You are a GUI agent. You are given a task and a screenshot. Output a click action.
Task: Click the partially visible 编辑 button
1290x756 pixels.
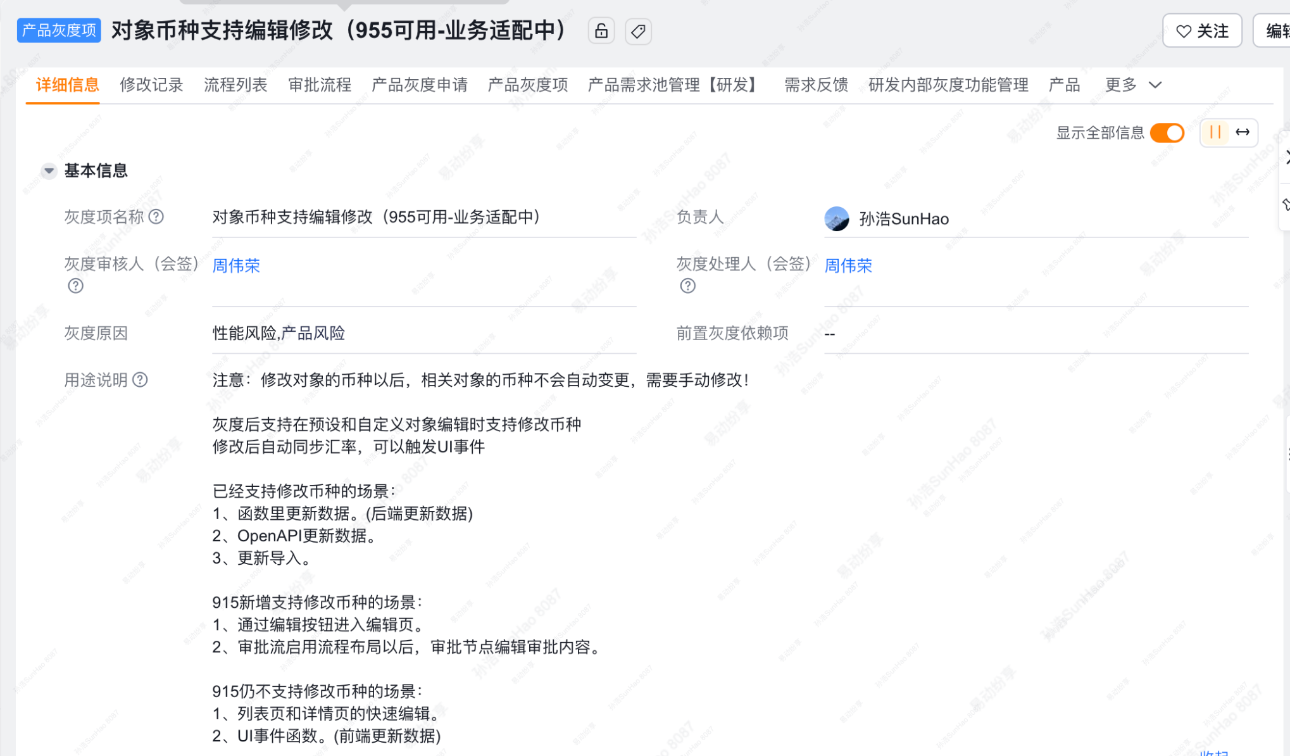1272,31
